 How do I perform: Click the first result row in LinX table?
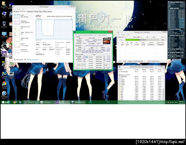[x=142, y=45]
